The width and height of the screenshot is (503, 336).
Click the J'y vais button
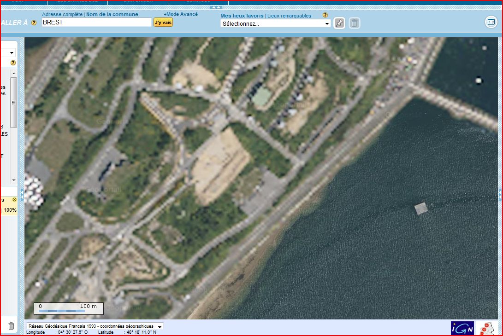pos(163,22)
